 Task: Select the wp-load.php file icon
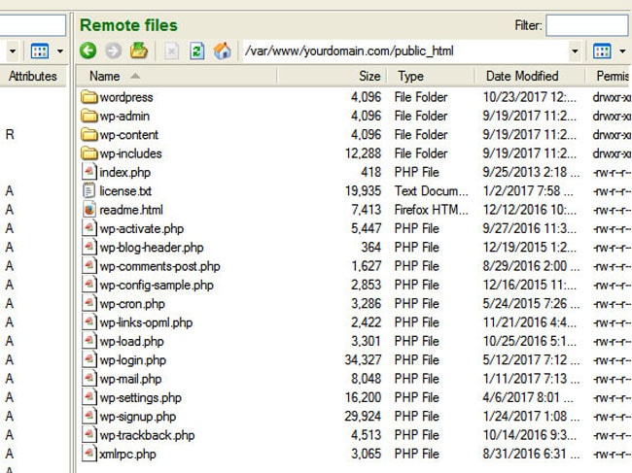tap(89, 341)
